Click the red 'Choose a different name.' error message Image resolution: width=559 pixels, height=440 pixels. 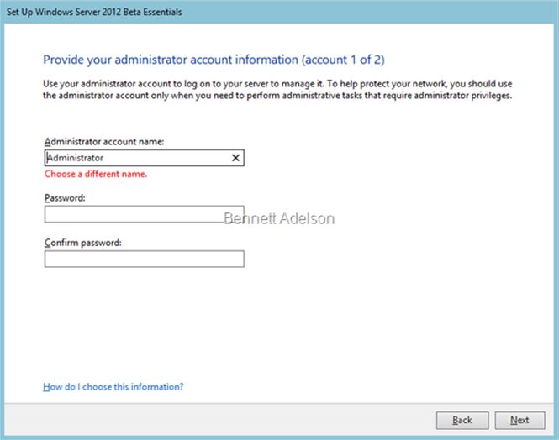click(x=95, y=174)
